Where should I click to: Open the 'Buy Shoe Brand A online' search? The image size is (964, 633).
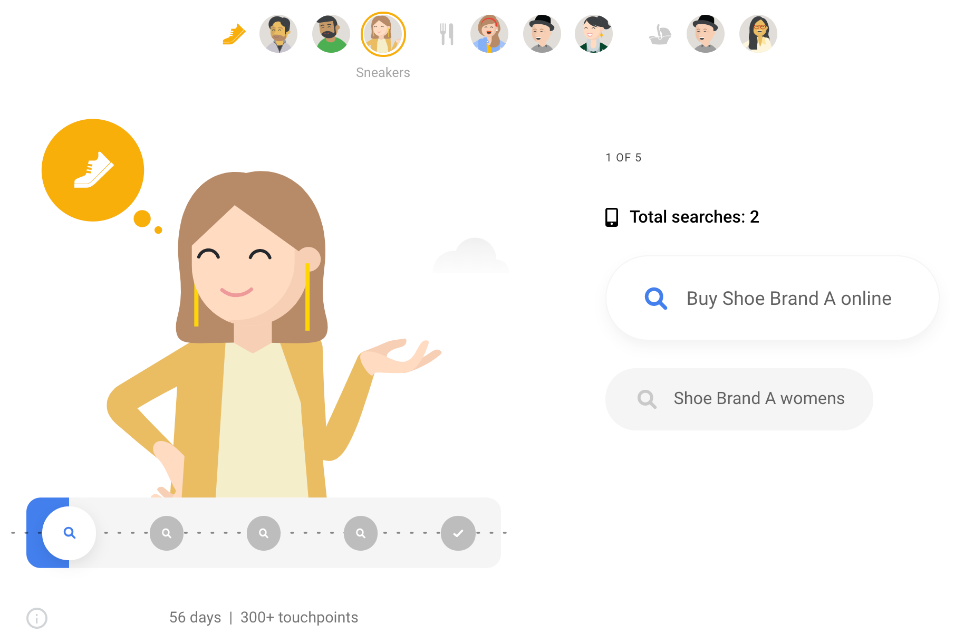[x=773, y=298]
